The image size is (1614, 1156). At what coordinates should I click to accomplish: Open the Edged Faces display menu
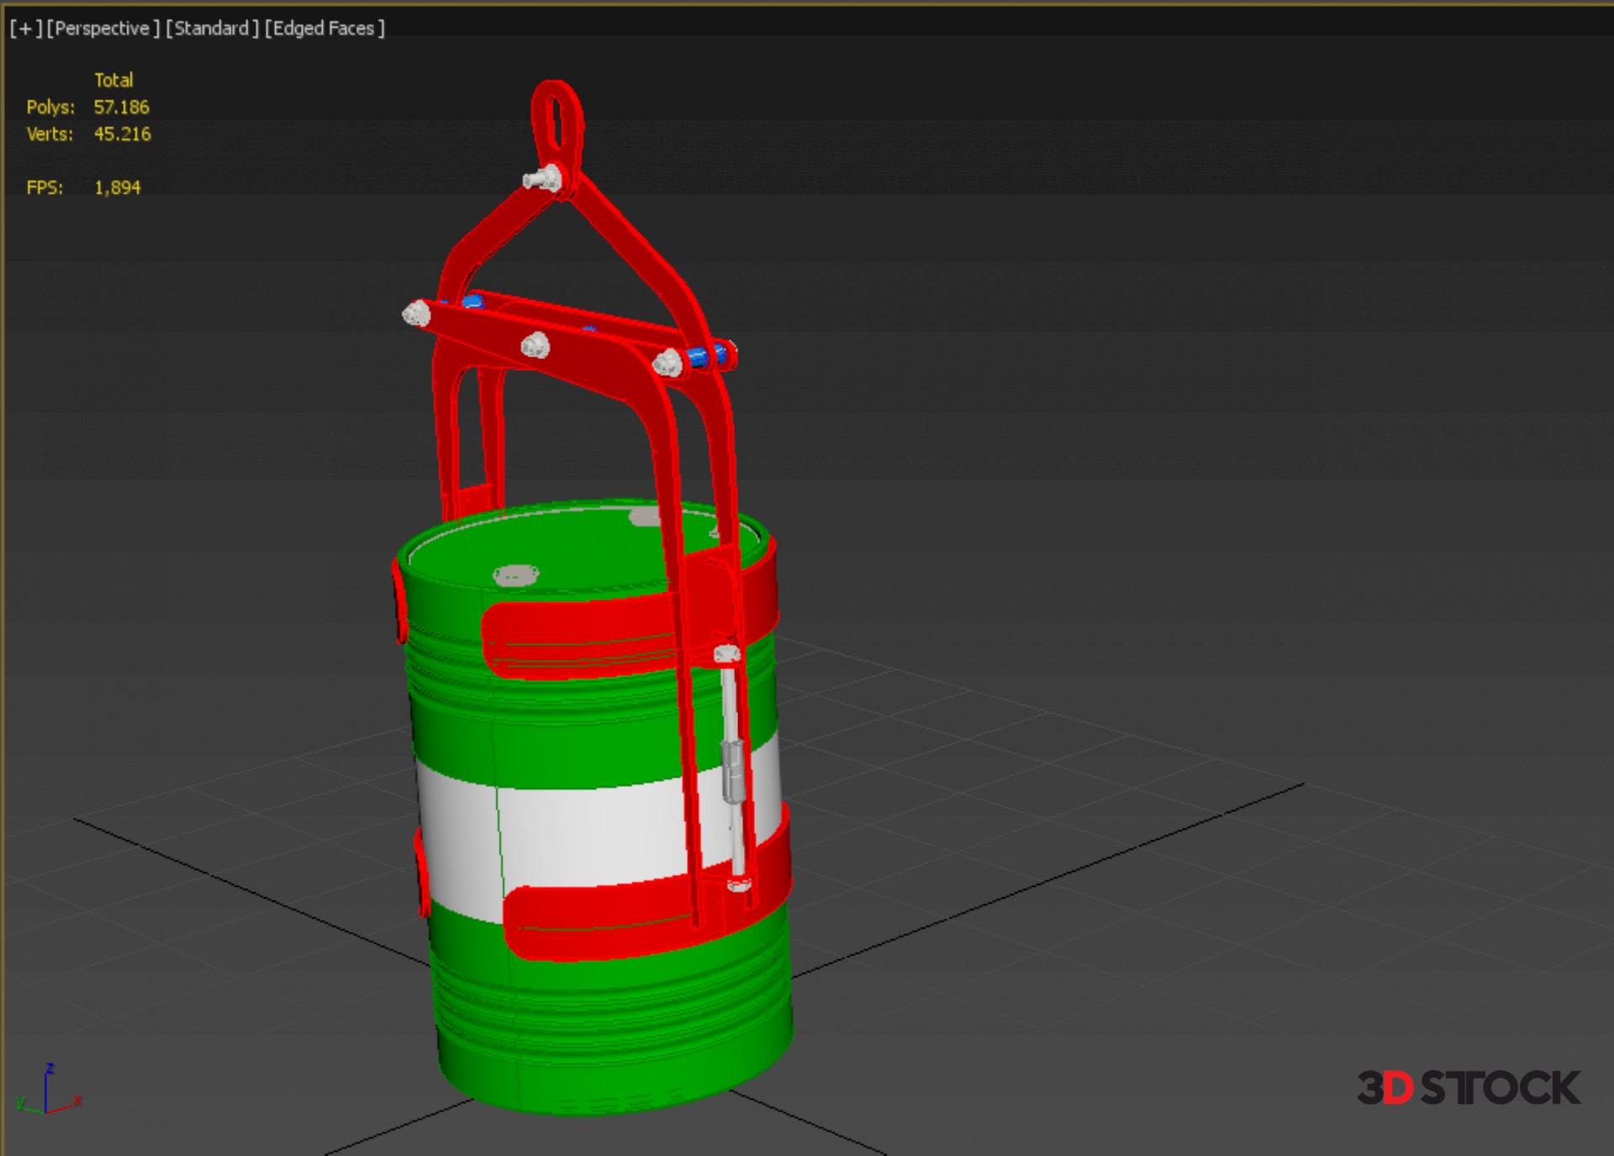click(x=324, y=29)
